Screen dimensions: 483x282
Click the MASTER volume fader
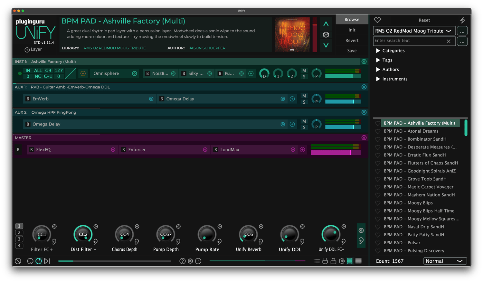pyautogui.click(x=336, y=153)
